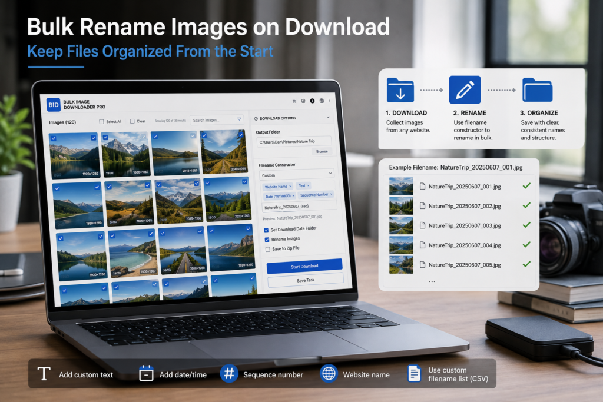The image size is (603, 402).
Task: Tick the Clear checkbox
Action: 132,121
